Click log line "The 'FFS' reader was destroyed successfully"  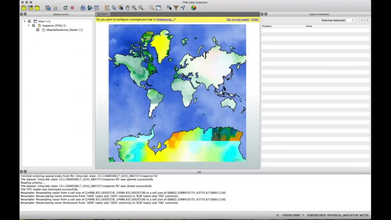tap(49, 189)
